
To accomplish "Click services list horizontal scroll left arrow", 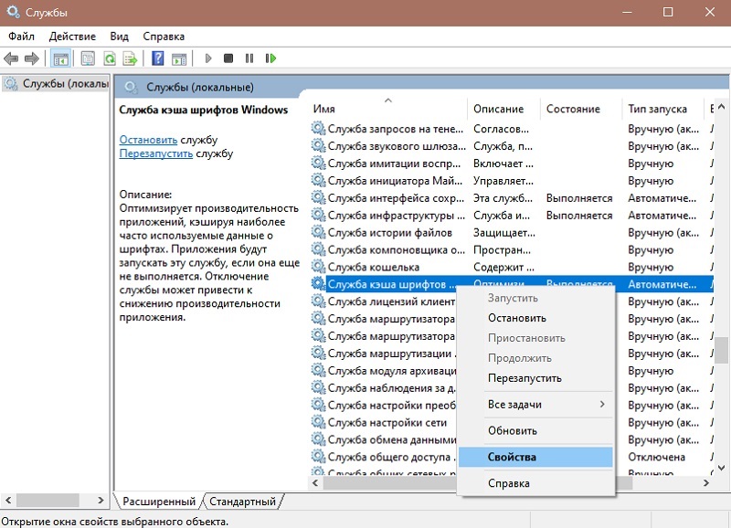I will click(315, 483).
